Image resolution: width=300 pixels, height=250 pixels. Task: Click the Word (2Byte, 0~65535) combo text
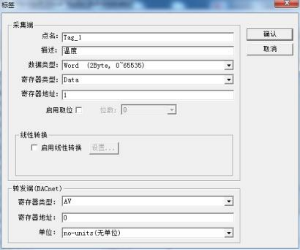click(x=104, y=65)
